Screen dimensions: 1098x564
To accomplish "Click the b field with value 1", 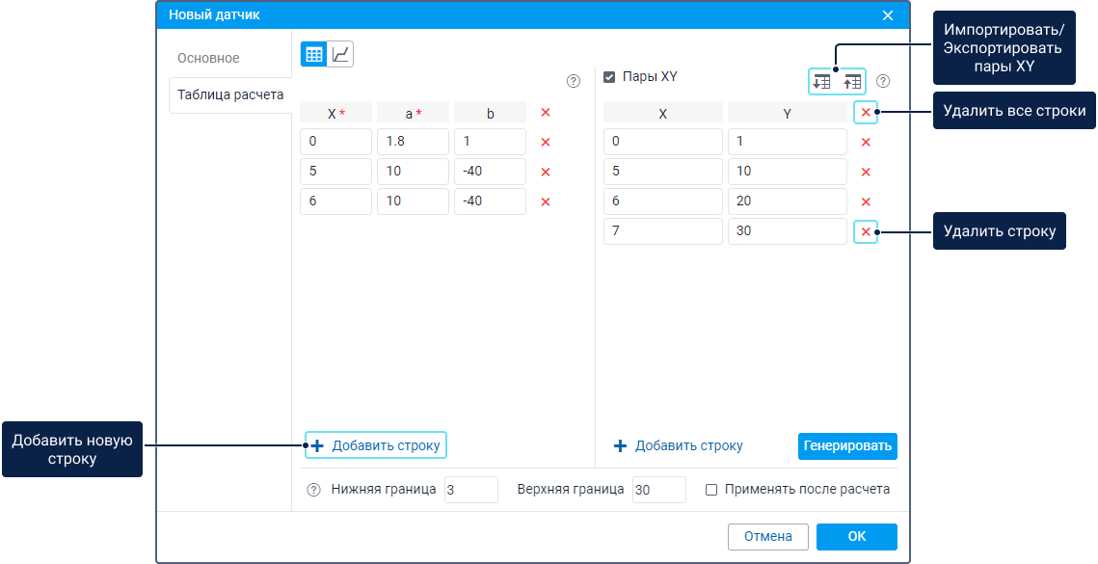I will coord(490,142).
